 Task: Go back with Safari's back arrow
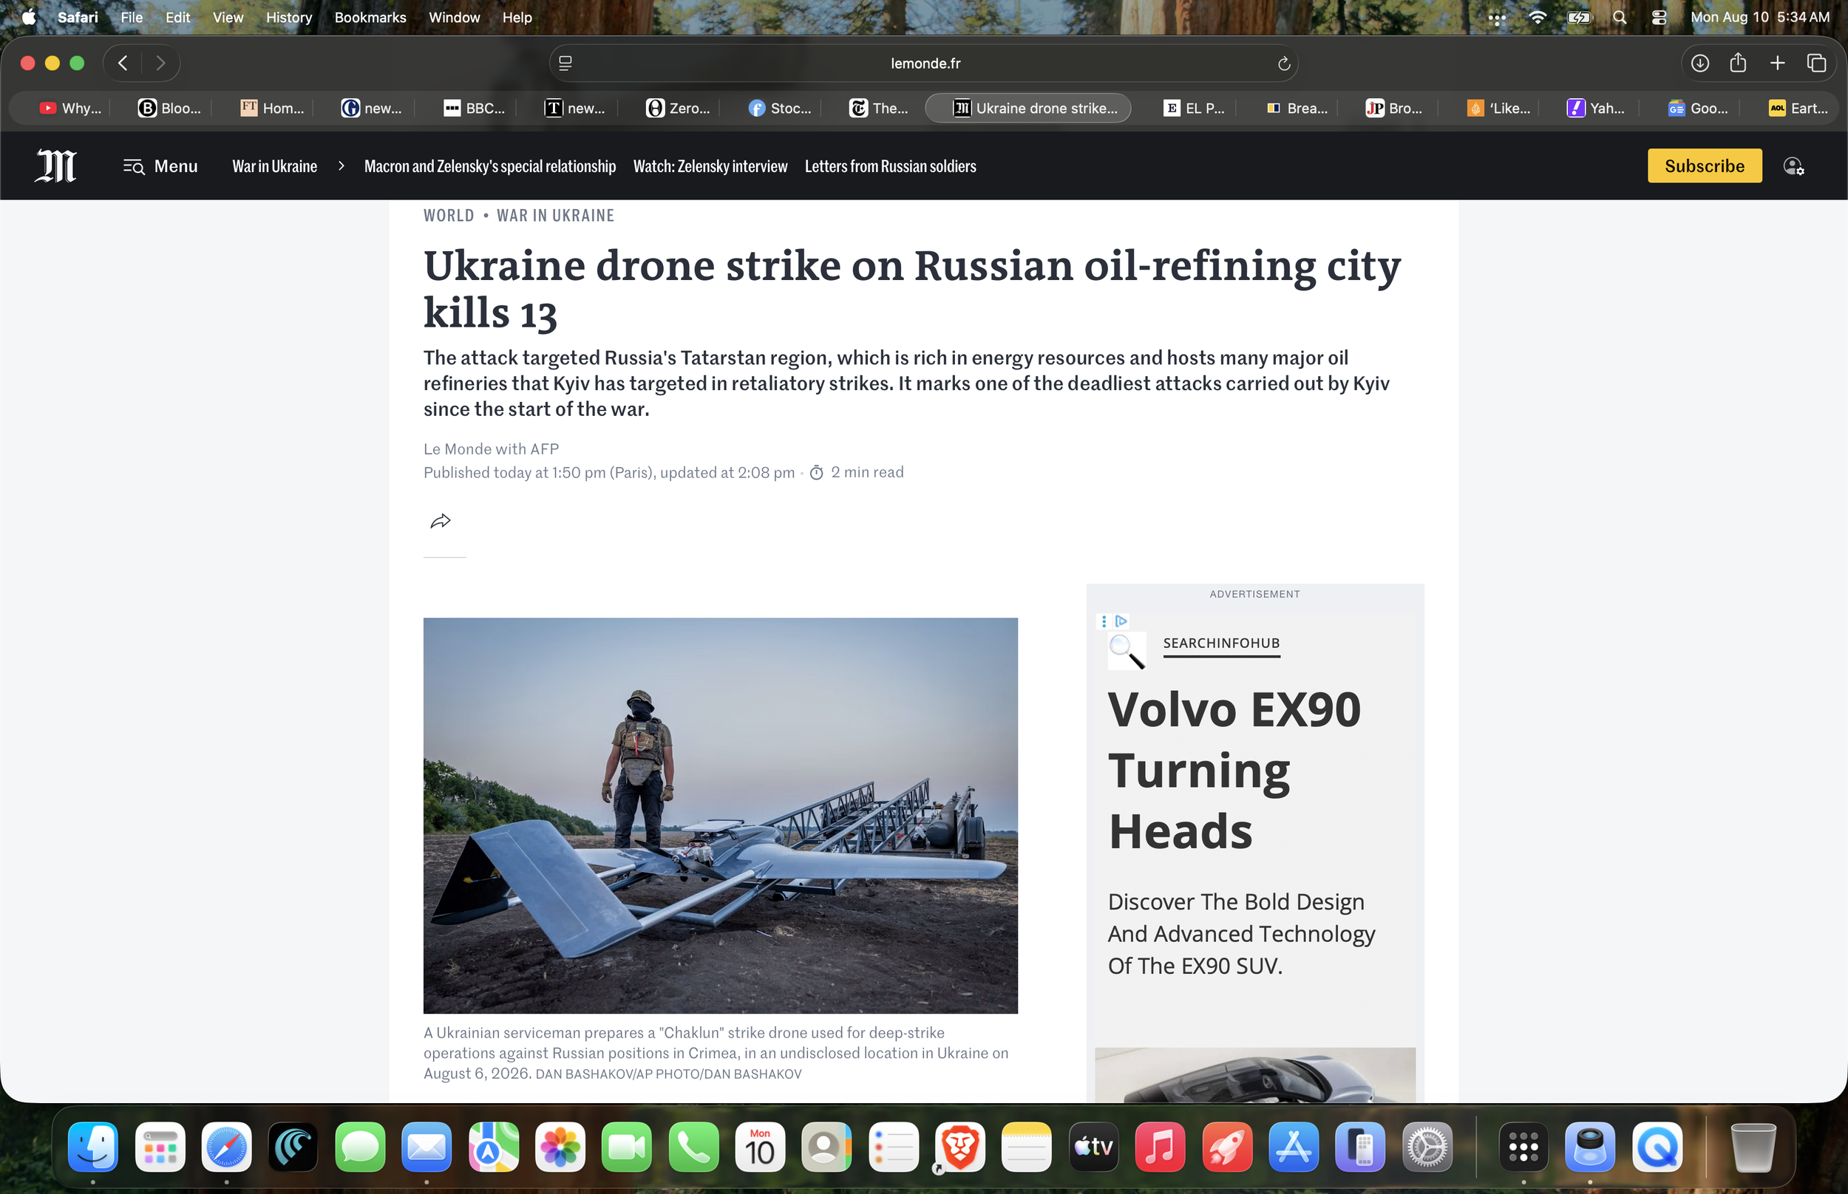pyautogui.click(x=123, y=63)
